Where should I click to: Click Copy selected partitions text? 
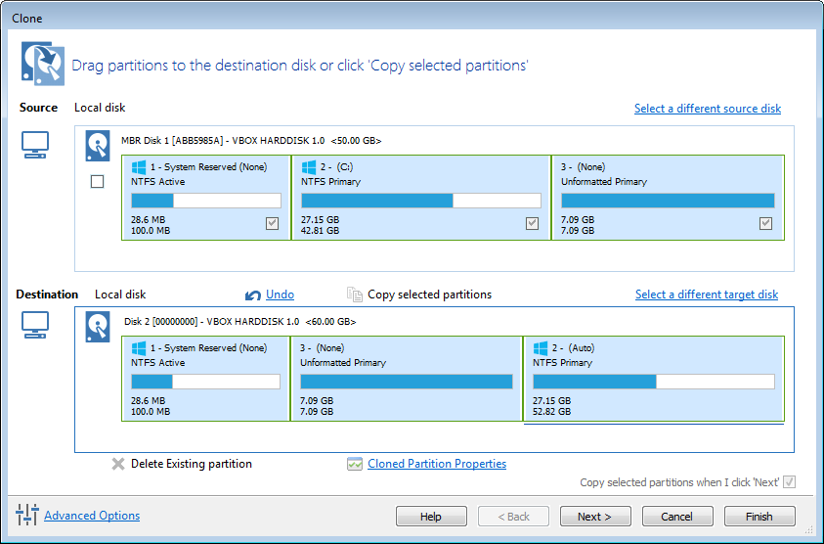pos(429,295)
